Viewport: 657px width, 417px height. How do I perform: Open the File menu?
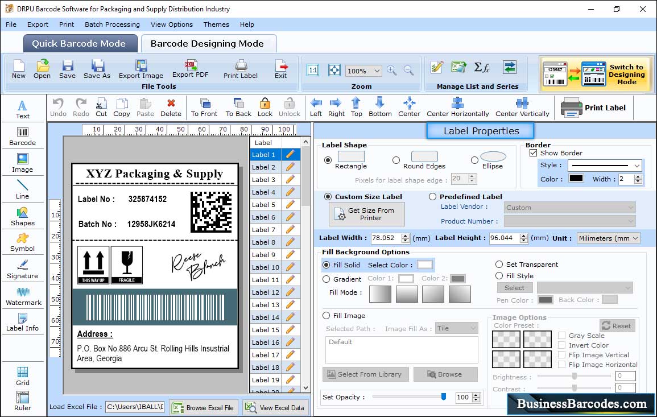pyautogui.click(x=11, y=24)
